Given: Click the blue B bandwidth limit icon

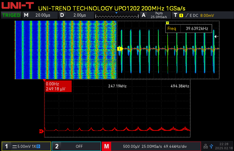Looking at the screenshot, I should pos(38,146).
